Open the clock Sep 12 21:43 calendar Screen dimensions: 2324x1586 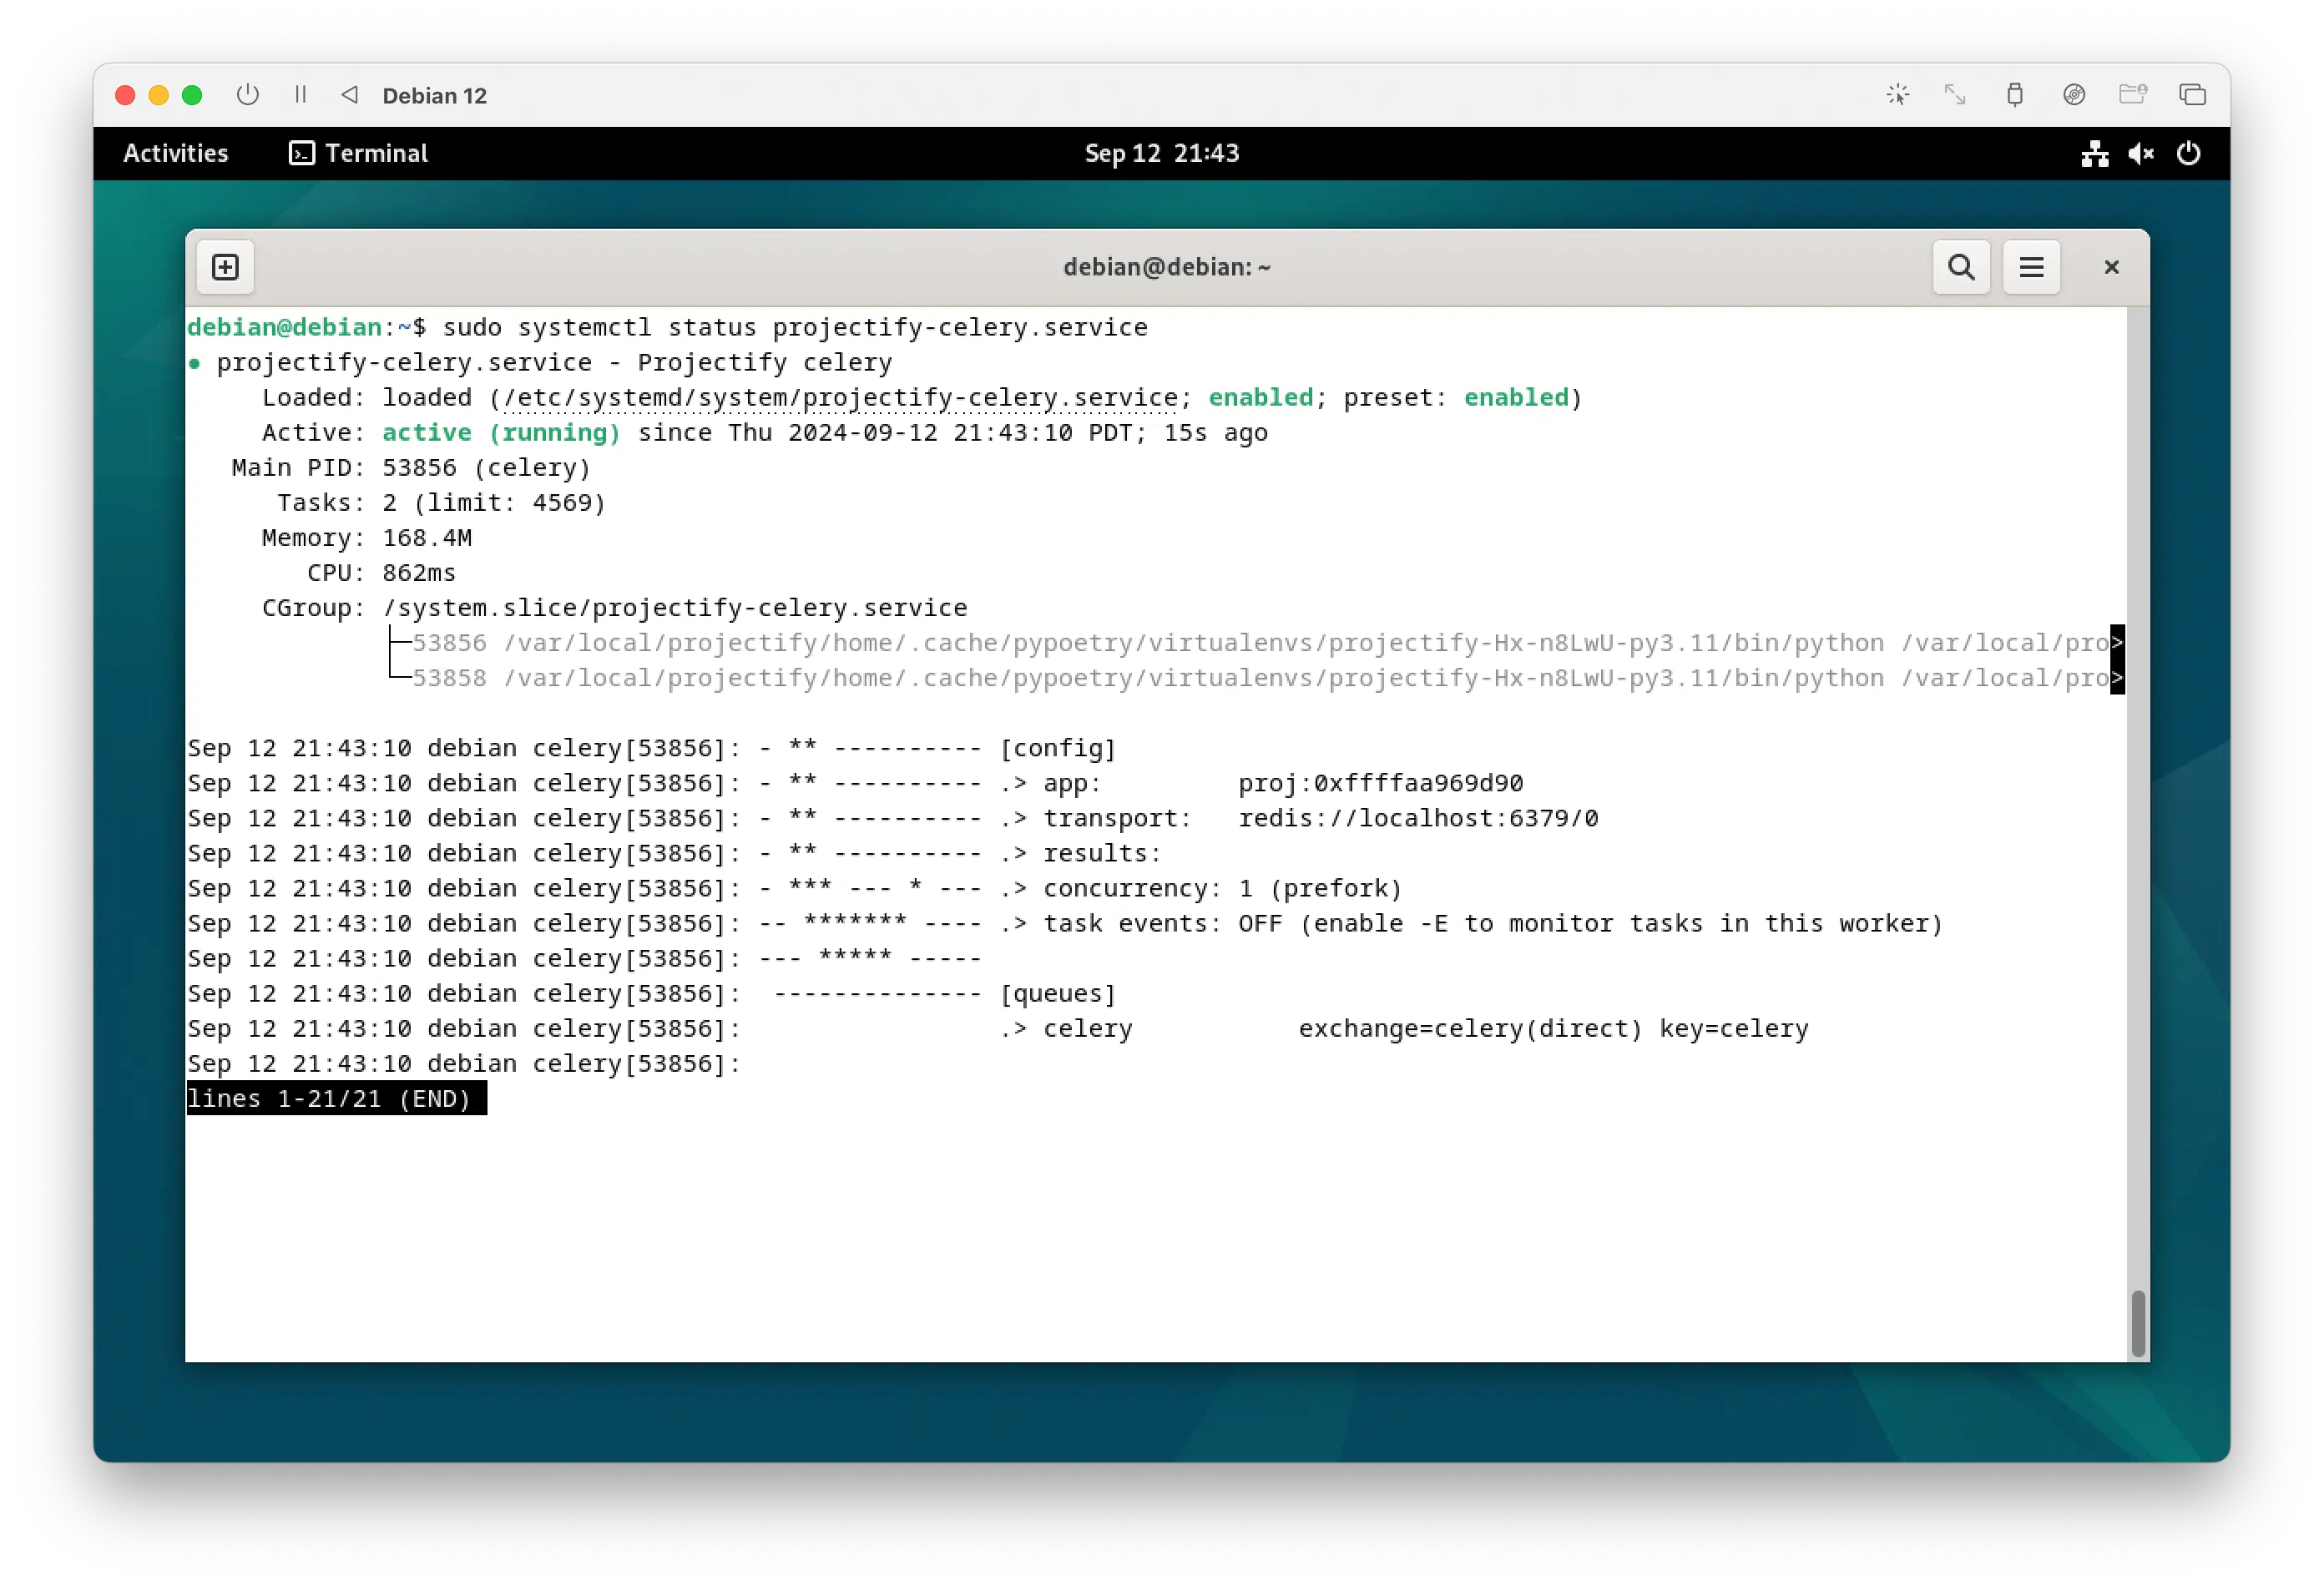(x=1161, y=153)
